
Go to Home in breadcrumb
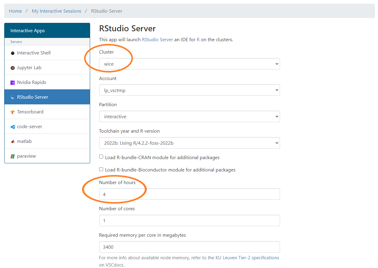coord(15,11)
